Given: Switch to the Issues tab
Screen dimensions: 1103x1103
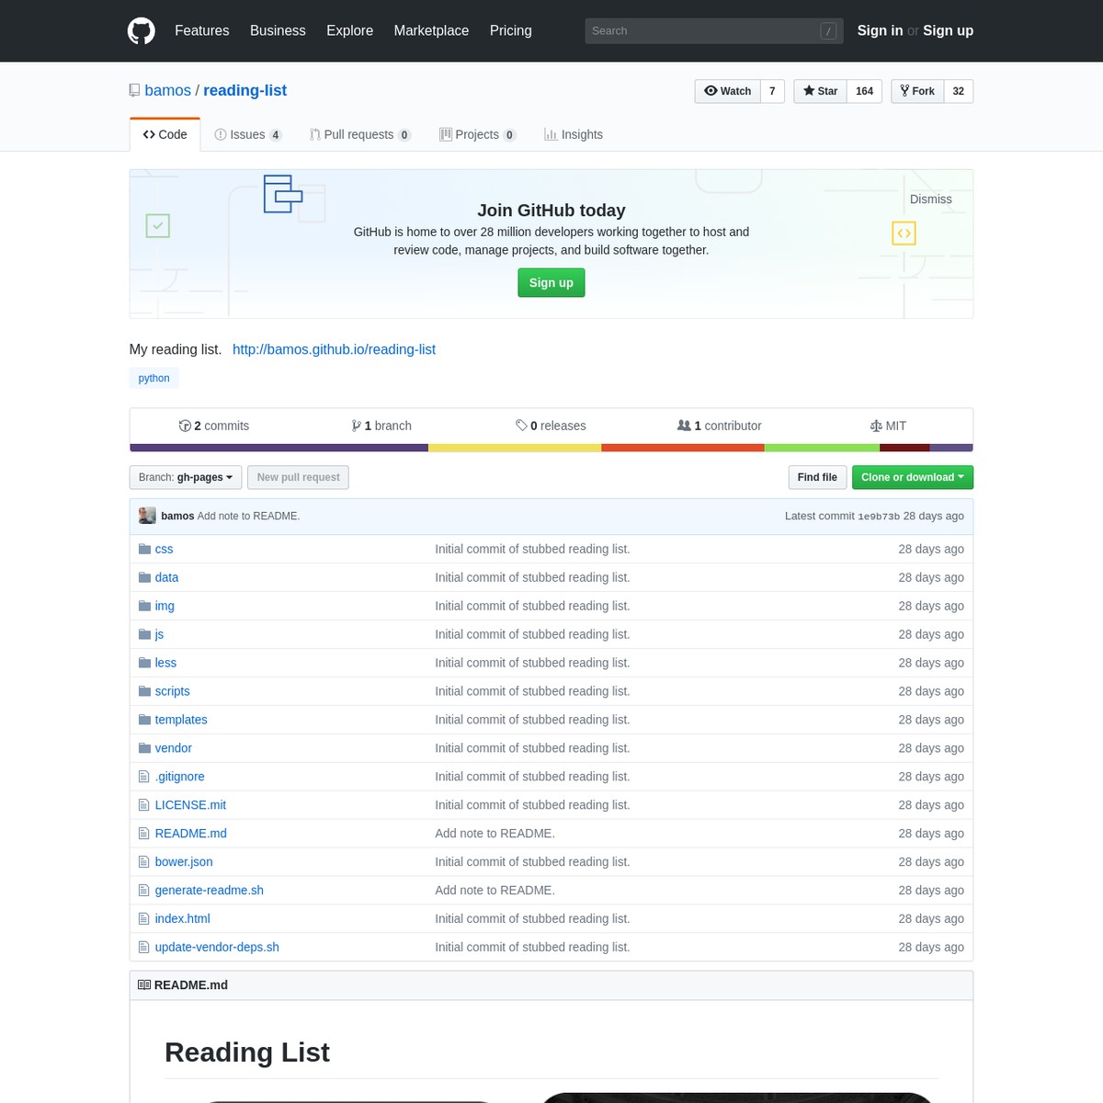Looking at the screenshot, I should click(248, 134).
